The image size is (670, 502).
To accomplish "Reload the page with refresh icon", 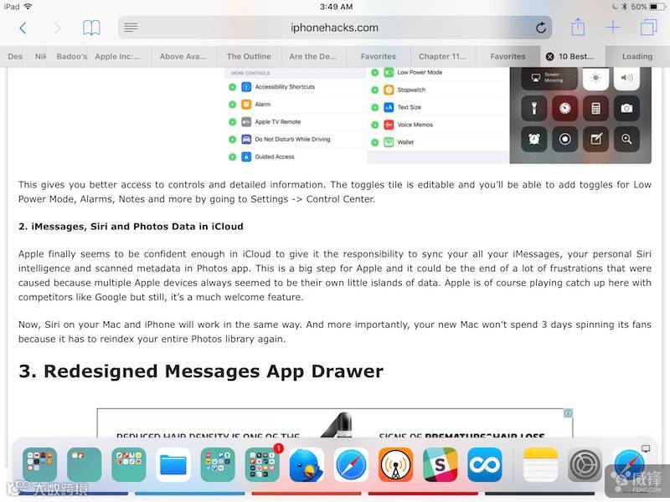I will pos(541,28).
